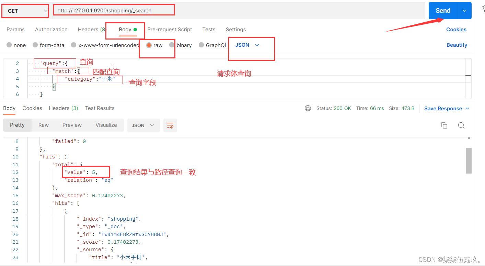Open the Pre-request Script tab
This screenshot has width=485, height=266.
pos(170,30)
